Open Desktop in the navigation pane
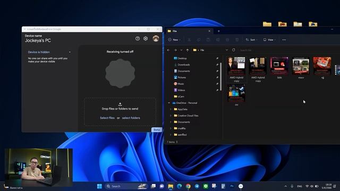340x191 pixels. tap(182, 58)
